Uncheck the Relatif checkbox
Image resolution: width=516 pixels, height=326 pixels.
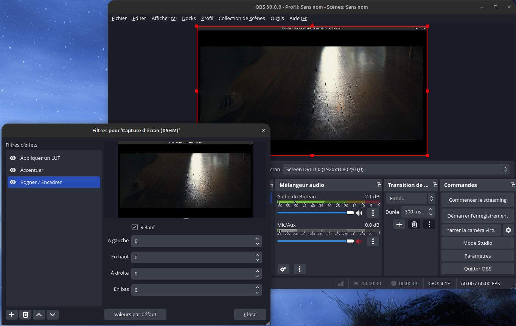[135, 227]
